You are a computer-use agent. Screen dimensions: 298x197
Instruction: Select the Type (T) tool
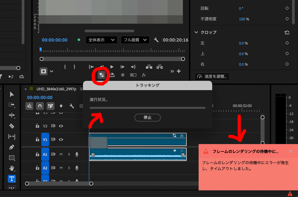(x=12, y=179)
